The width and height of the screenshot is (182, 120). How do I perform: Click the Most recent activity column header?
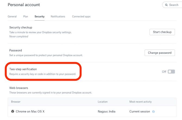point(140,102)
